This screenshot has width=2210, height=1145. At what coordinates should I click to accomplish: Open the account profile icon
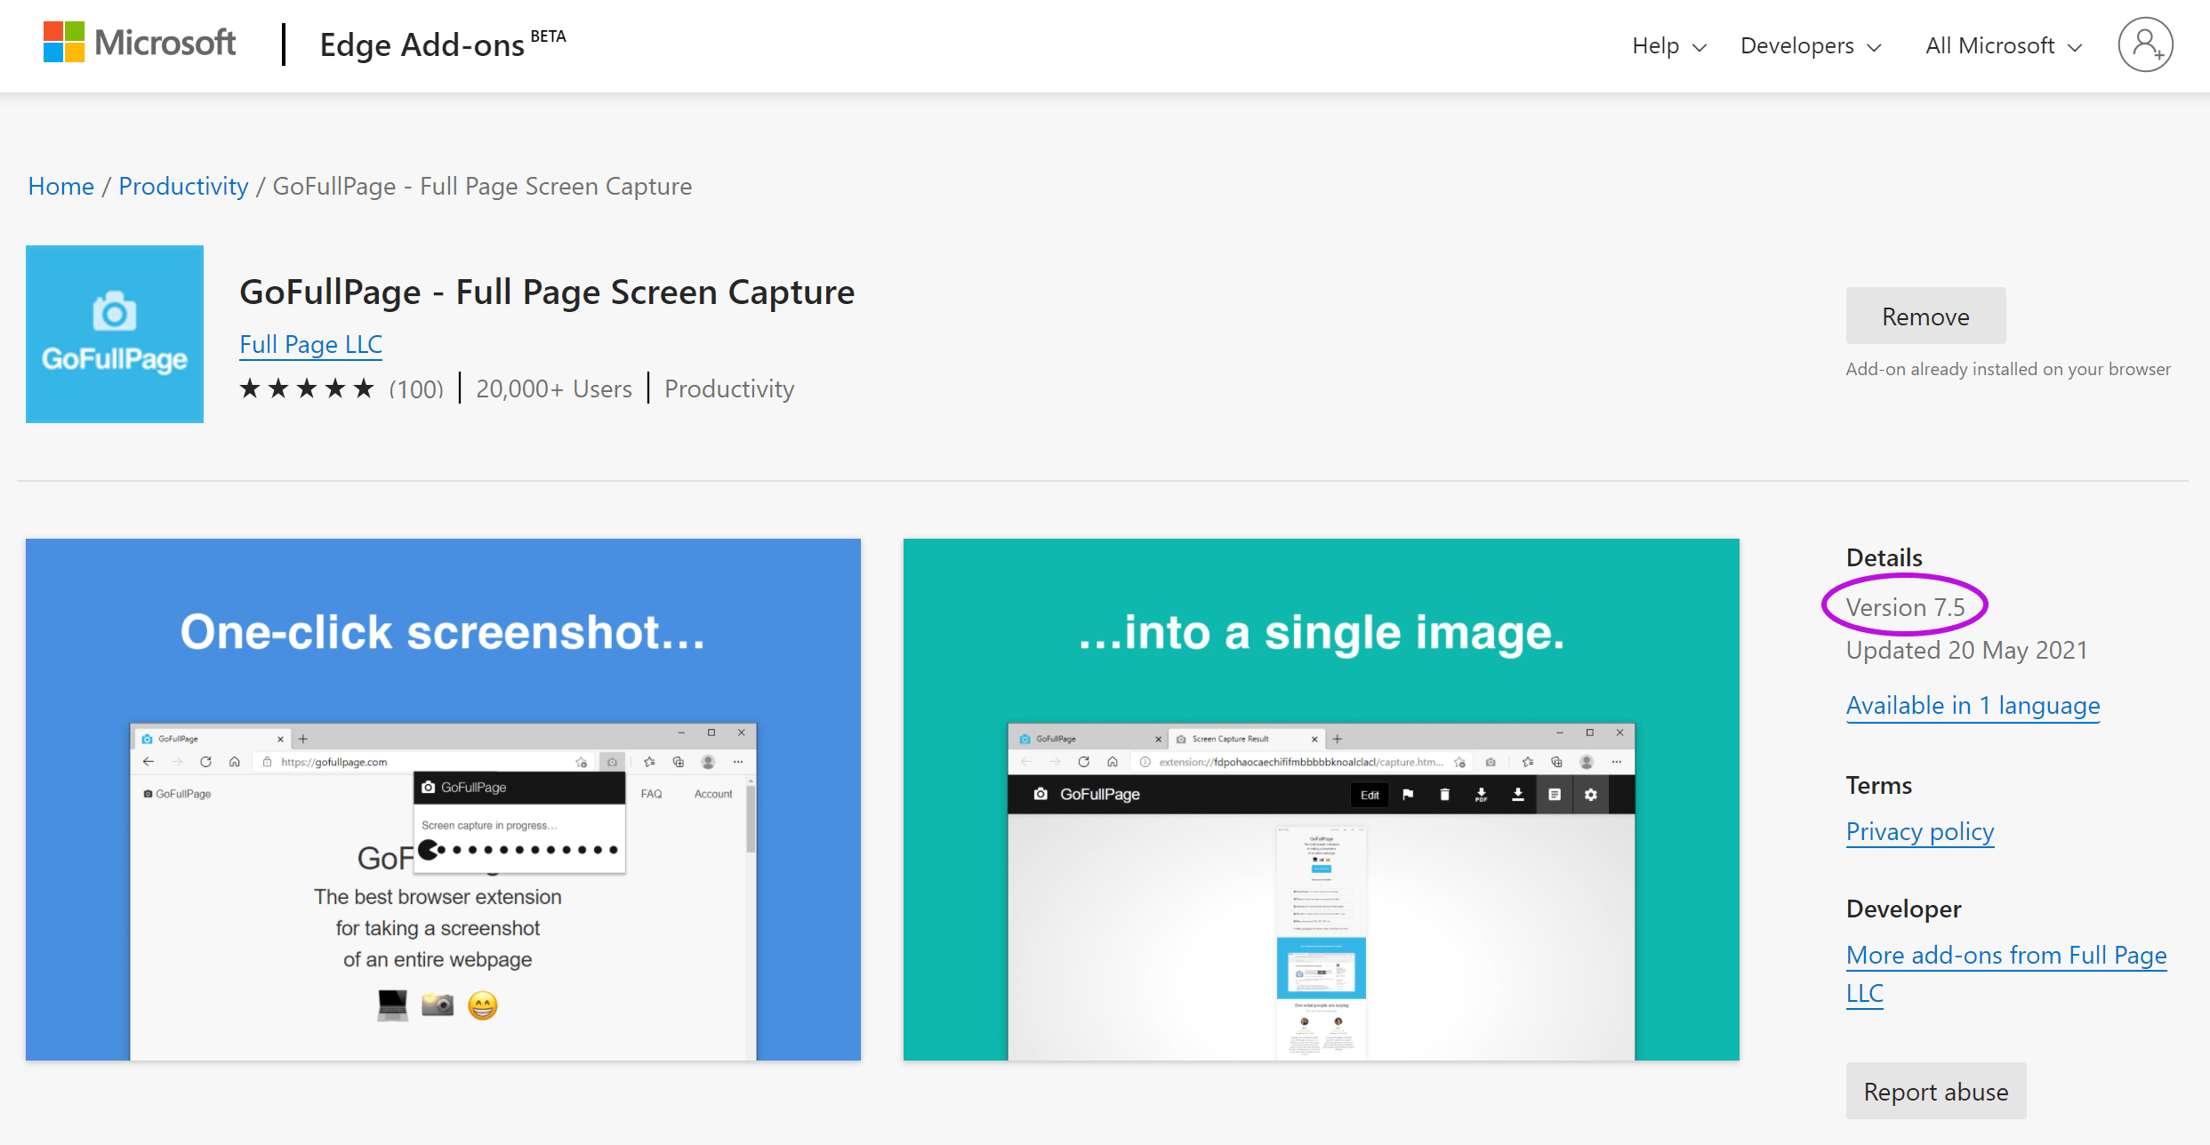pyautogui.click(x=2145, y=44)
